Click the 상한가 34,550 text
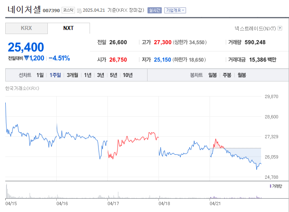 pyautogui.click(x=189, y=43)
